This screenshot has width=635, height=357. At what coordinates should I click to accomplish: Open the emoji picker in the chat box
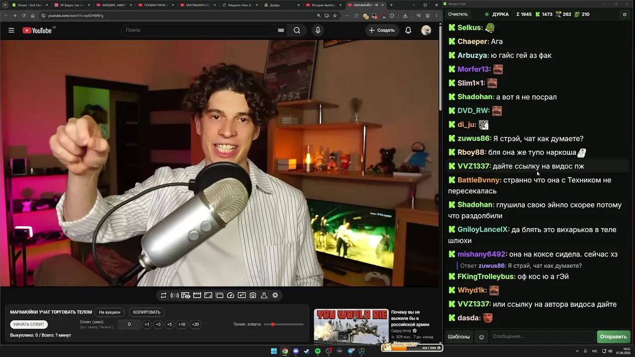(x=481, y=337)
